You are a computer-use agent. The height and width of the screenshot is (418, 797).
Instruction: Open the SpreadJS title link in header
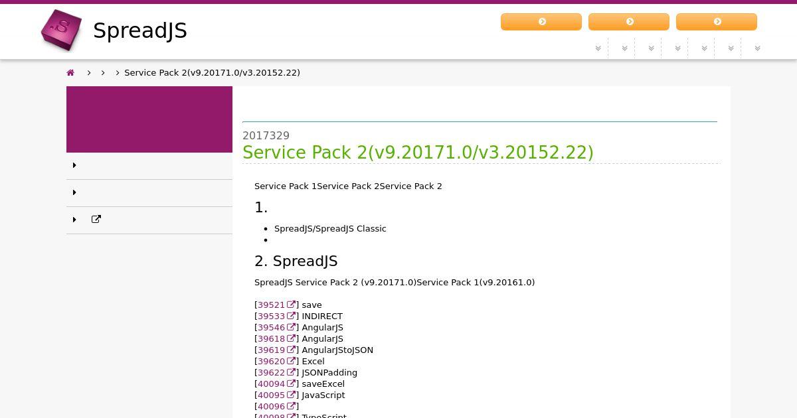click(140, 31)
